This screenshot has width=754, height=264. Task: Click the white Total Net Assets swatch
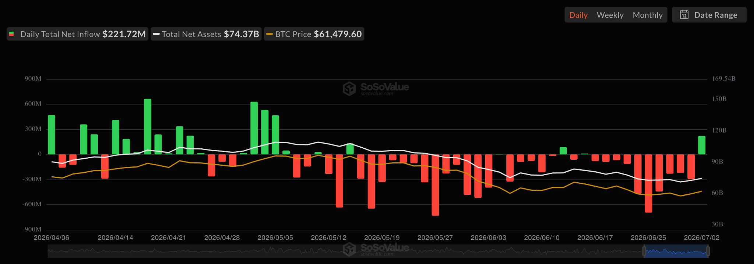tap(156, 34)
